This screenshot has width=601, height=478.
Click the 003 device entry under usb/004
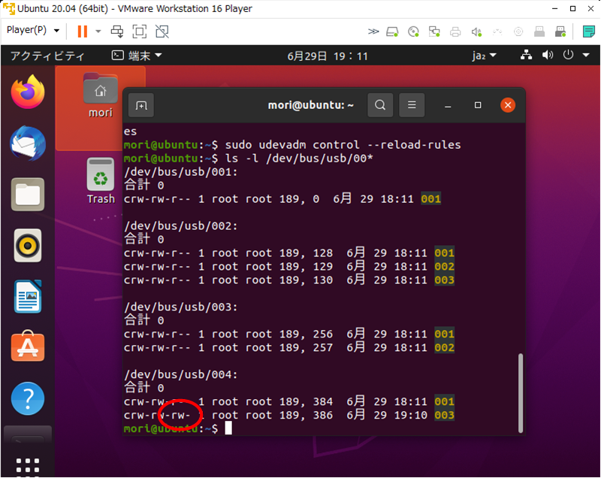click(444, 415)
